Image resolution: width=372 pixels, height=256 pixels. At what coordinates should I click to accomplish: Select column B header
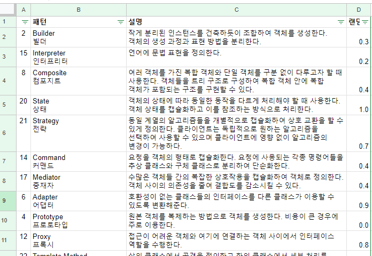tap(79, 10)
